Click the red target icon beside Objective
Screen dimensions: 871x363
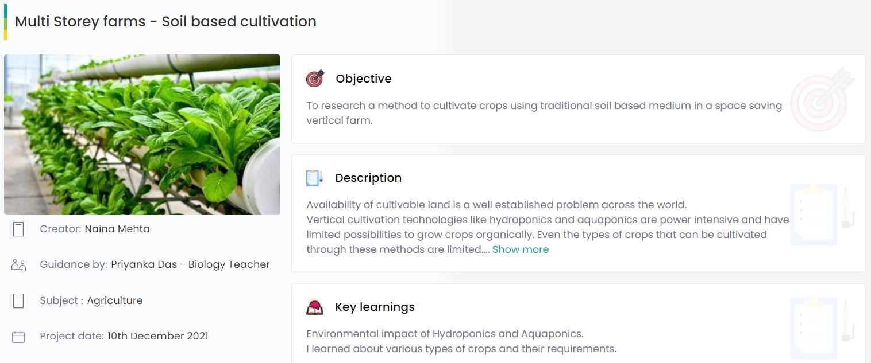click(315, 79)
